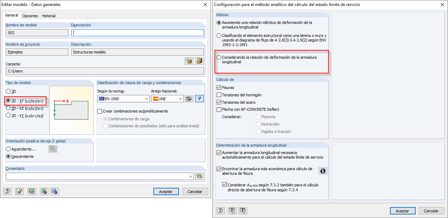448x218 pixels.
Task: Toggle Considerar As,min según 7.3.2 checkbox
Action: 225,185
